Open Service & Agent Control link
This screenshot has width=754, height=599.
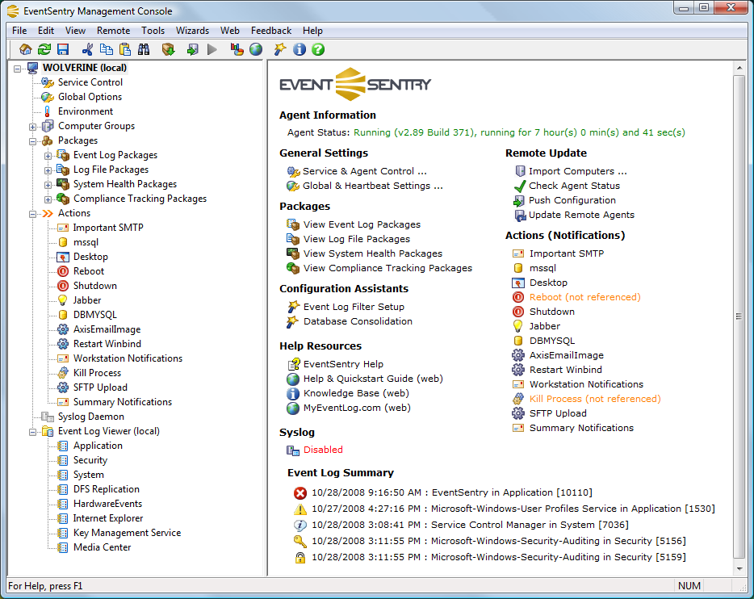click(365, 172)
